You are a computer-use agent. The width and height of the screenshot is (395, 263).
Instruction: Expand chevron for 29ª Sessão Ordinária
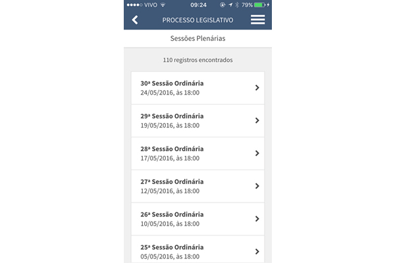coord(257,120)
